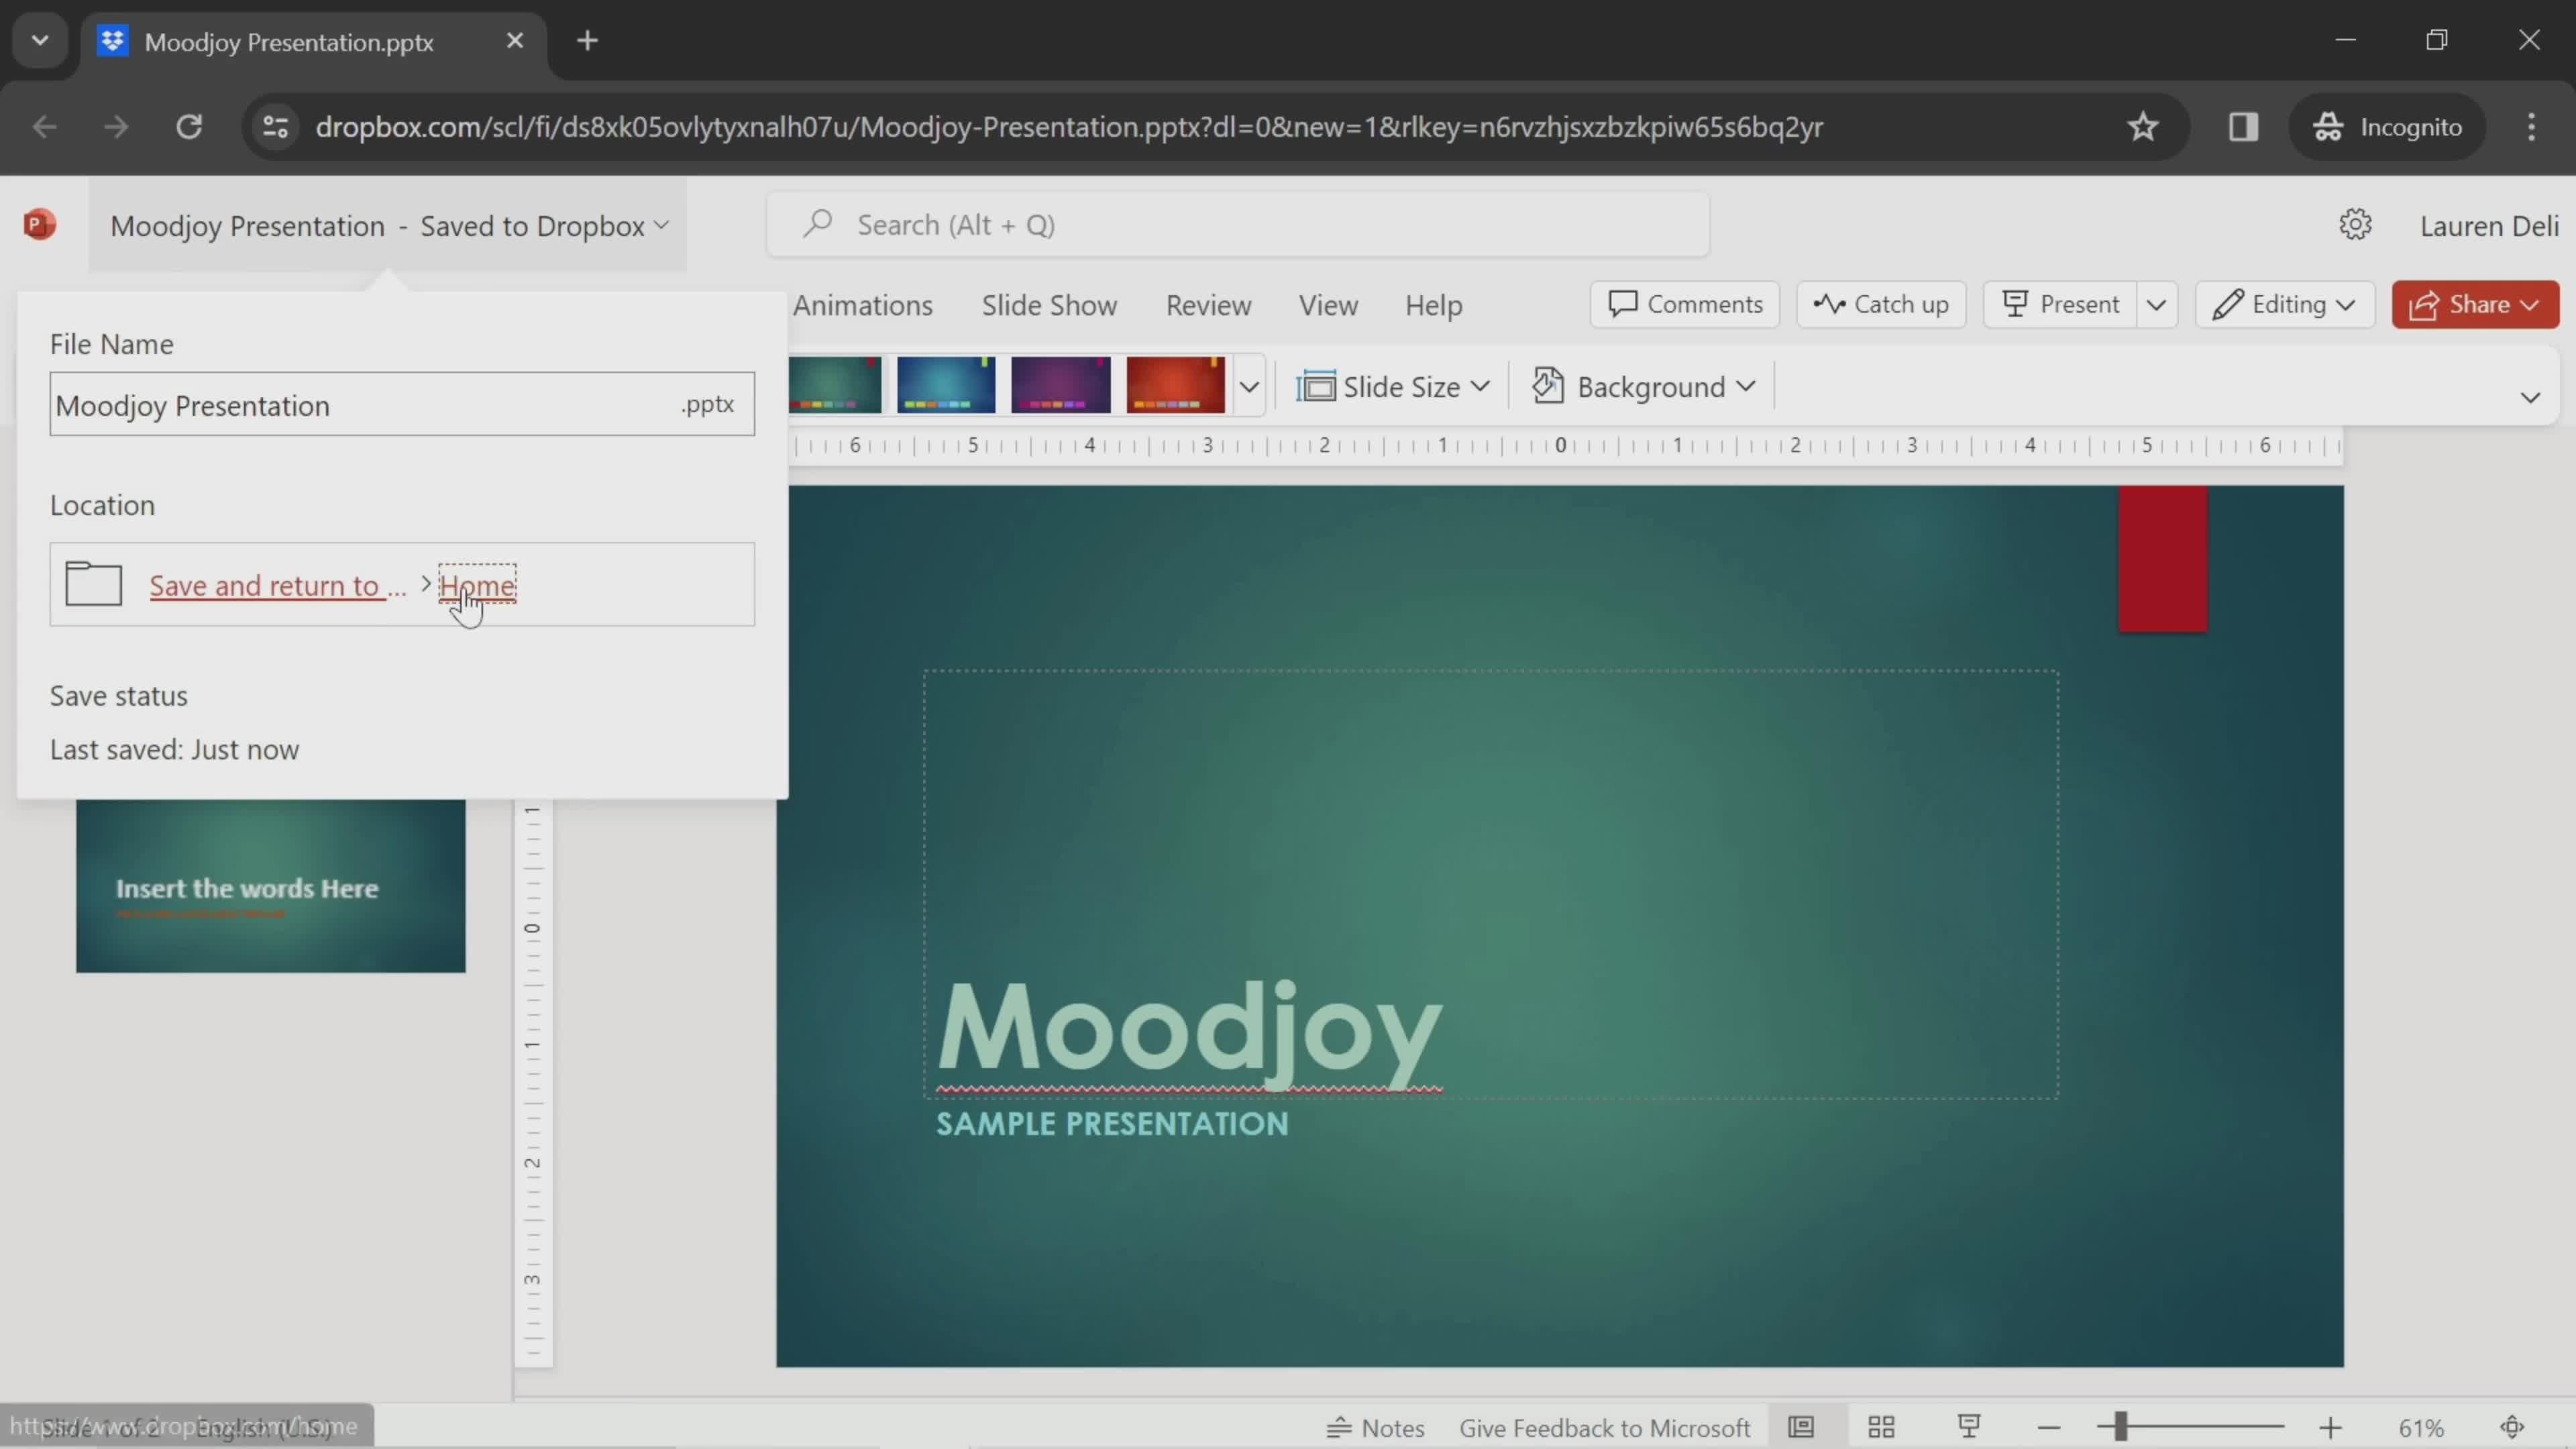Open Chrome three-dot menu
2576x1449 pixels.
2531,127
